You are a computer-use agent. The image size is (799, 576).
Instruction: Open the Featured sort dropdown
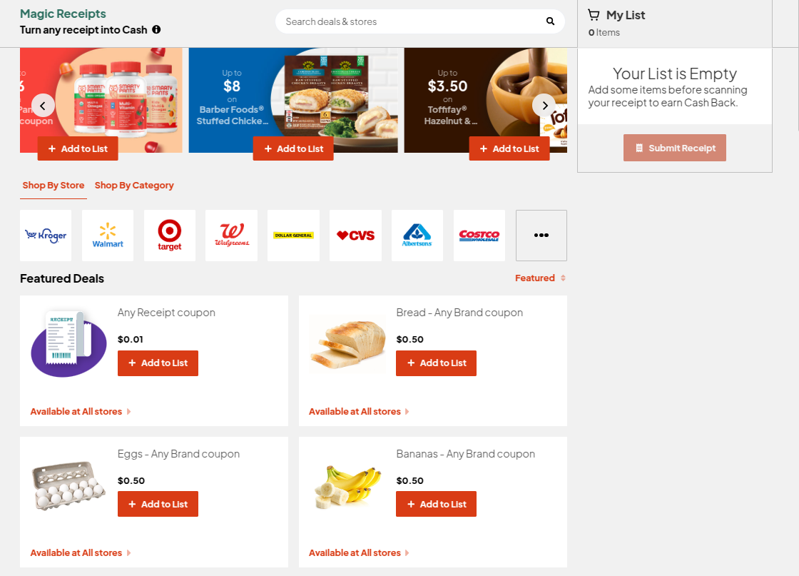click(540, 278)
